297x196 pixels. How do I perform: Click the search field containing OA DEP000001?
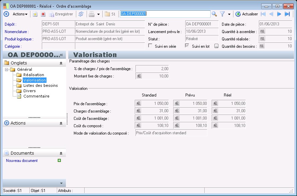coord(165,14)
